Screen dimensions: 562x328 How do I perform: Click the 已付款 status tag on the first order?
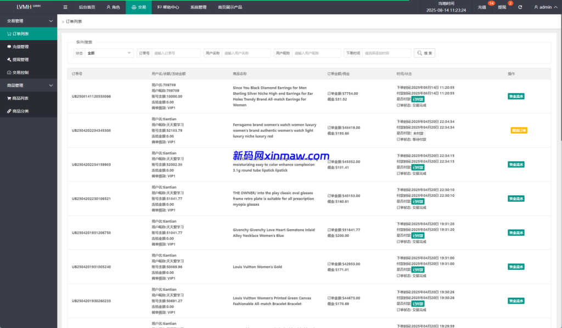pyautogui.click(x=418, y=99)
